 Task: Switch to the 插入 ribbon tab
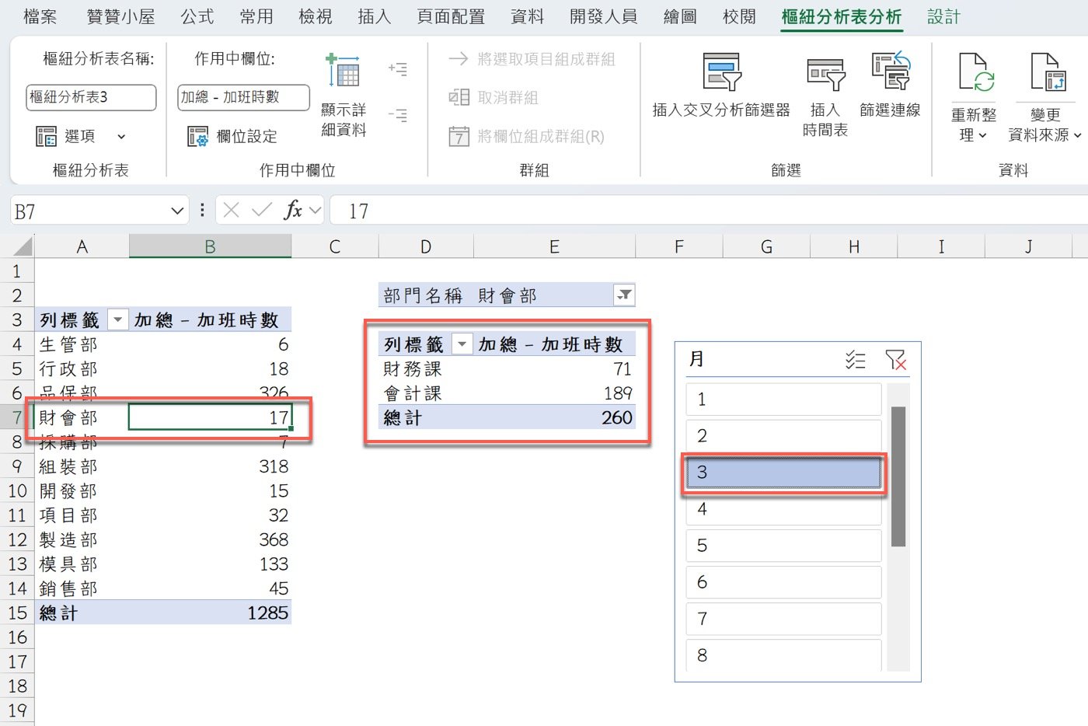(374, 16)
